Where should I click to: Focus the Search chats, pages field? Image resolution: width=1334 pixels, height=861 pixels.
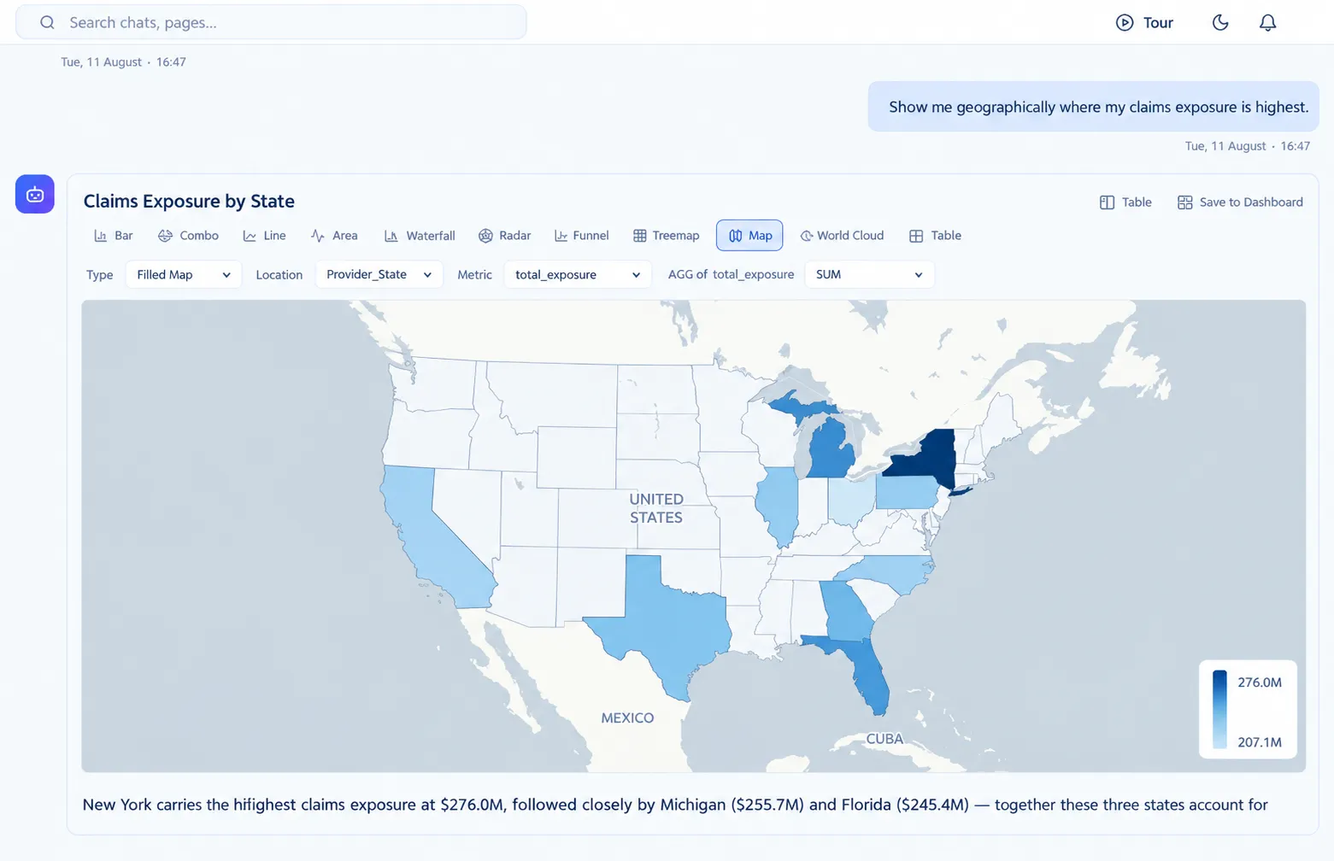coord(271,22)
